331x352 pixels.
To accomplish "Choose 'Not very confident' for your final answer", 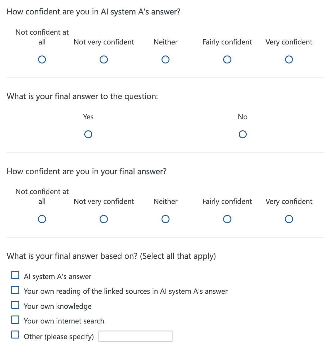I will (x=104, y=219).
